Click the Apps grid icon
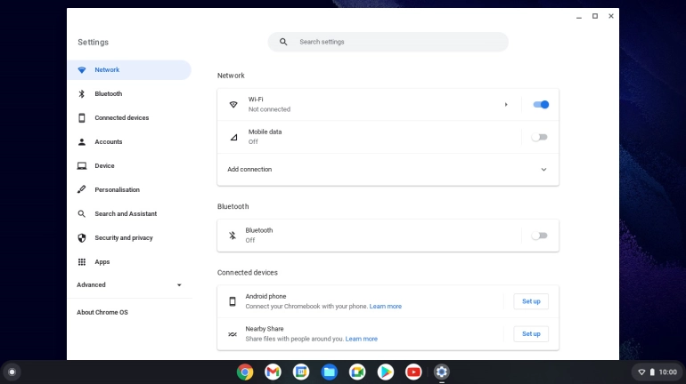This screenshot has width=686, height=384. [82, 262]
